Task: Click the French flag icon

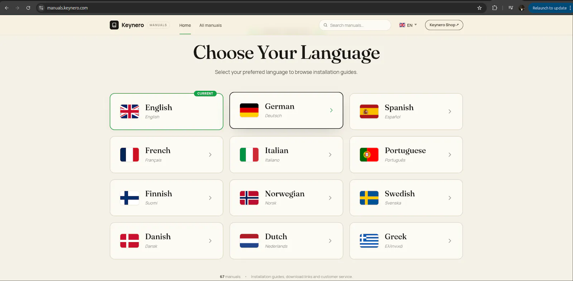Action: click(x=129, y=154)
